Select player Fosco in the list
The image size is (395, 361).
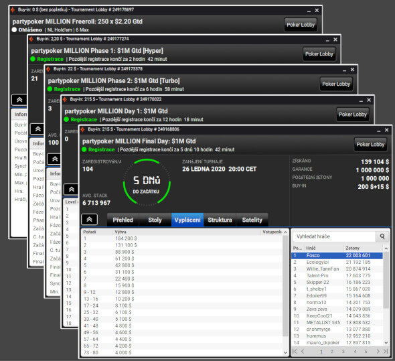pos(337,255)
